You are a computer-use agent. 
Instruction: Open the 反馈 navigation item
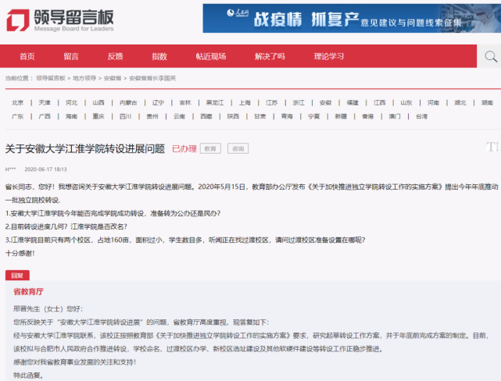[x=115, y=56]
